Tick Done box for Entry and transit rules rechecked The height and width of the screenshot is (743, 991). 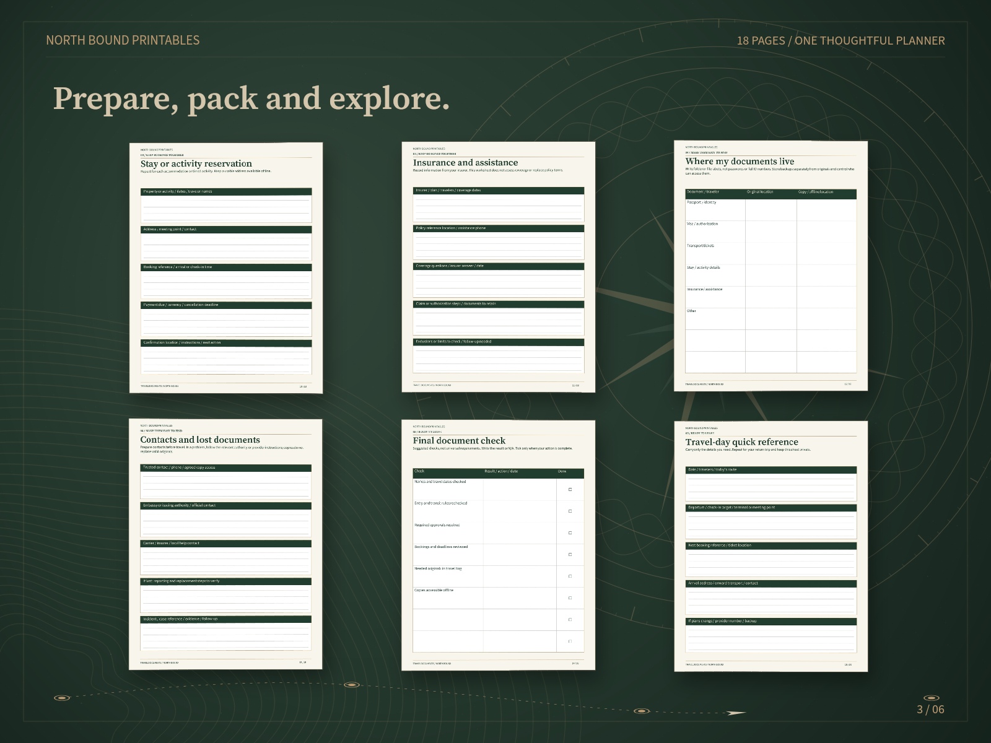(x=570, y=511)
